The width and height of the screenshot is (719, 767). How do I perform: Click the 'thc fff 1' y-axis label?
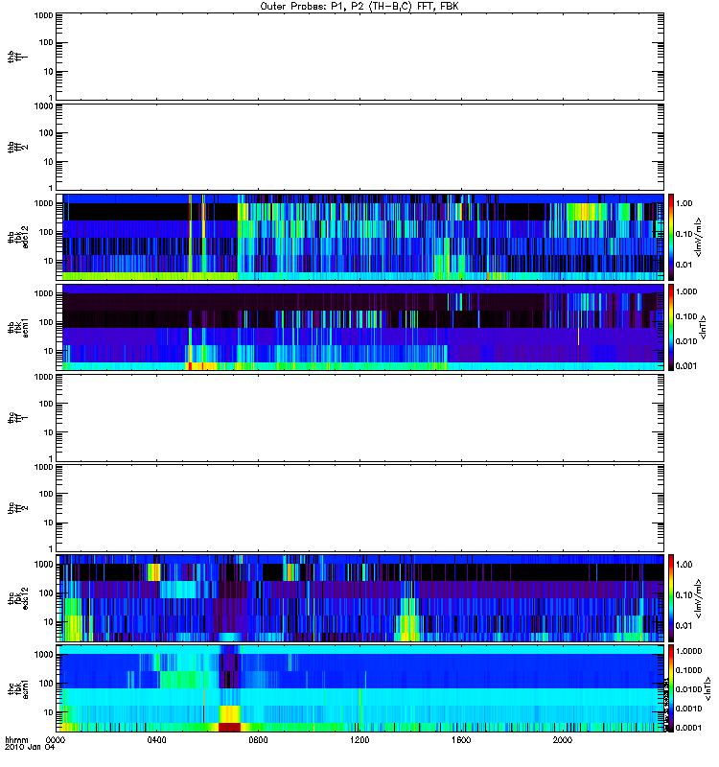[18, 417]
